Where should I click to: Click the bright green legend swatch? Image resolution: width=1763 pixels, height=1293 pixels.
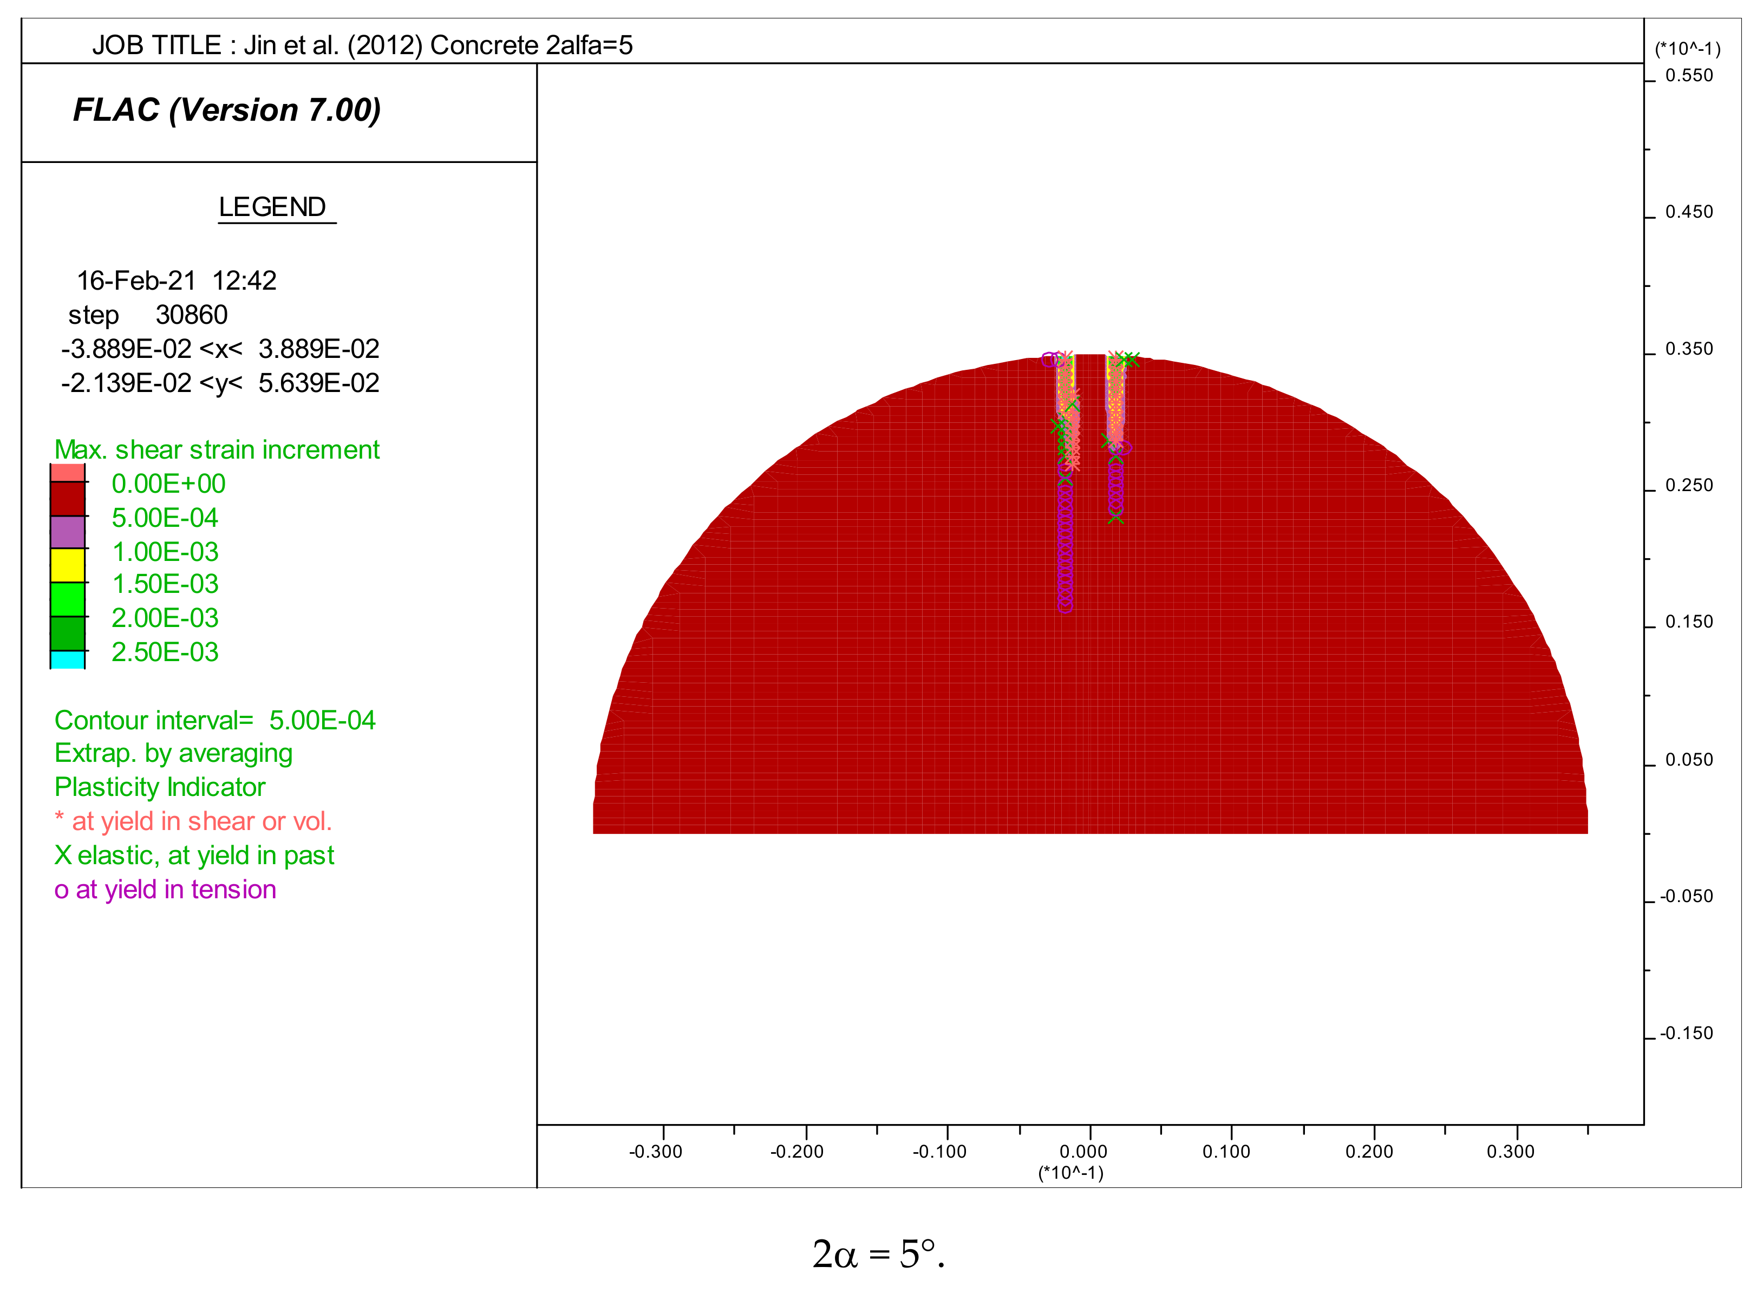pyautogui.click(x=67, y=599)
